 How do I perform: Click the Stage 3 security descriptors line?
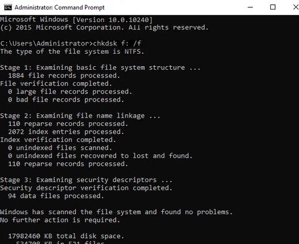coord(86,180)
